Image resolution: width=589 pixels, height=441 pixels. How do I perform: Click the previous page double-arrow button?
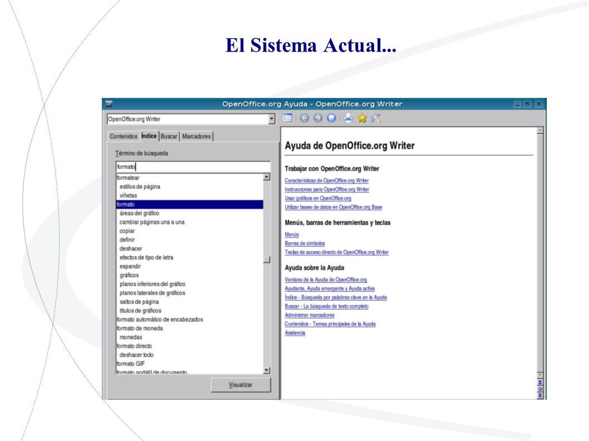point(540,383)
